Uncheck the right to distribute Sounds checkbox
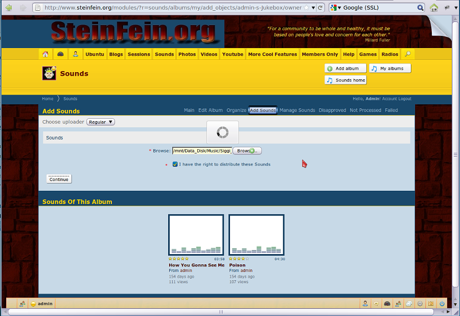Viewport: 460px width, 316px height. (175, 164)
